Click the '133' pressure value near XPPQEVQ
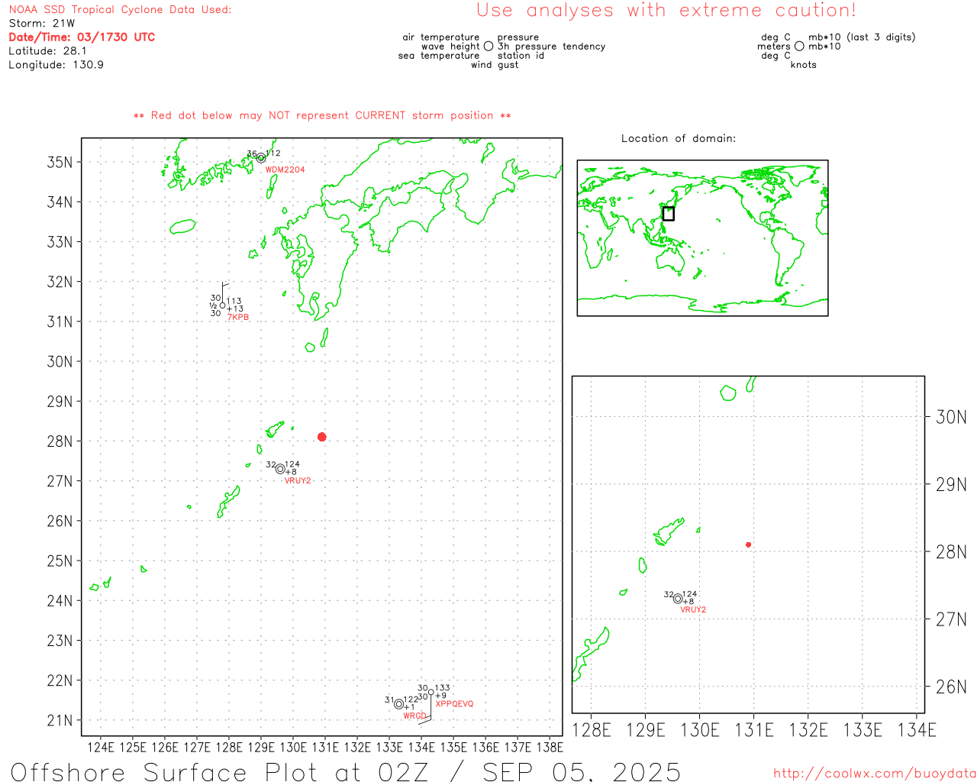Screen dimensions: 977x782 point(443,688)
